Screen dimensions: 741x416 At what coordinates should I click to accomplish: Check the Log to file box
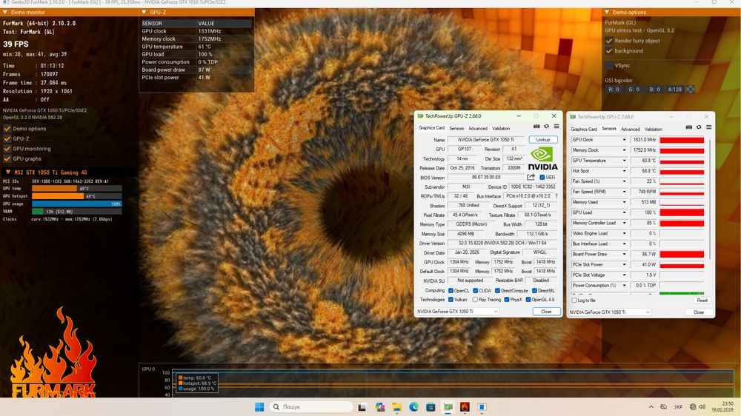(574, 301)
